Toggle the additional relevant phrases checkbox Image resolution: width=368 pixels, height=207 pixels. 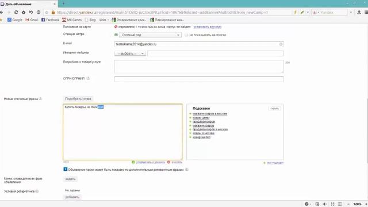tap(65, 169)
